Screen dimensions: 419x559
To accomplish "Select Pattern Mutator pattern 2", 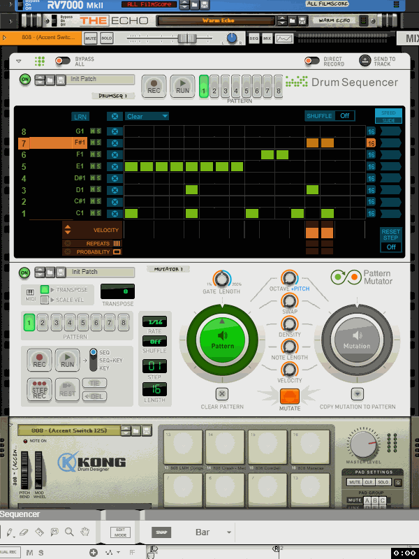I will coord(43,323).
